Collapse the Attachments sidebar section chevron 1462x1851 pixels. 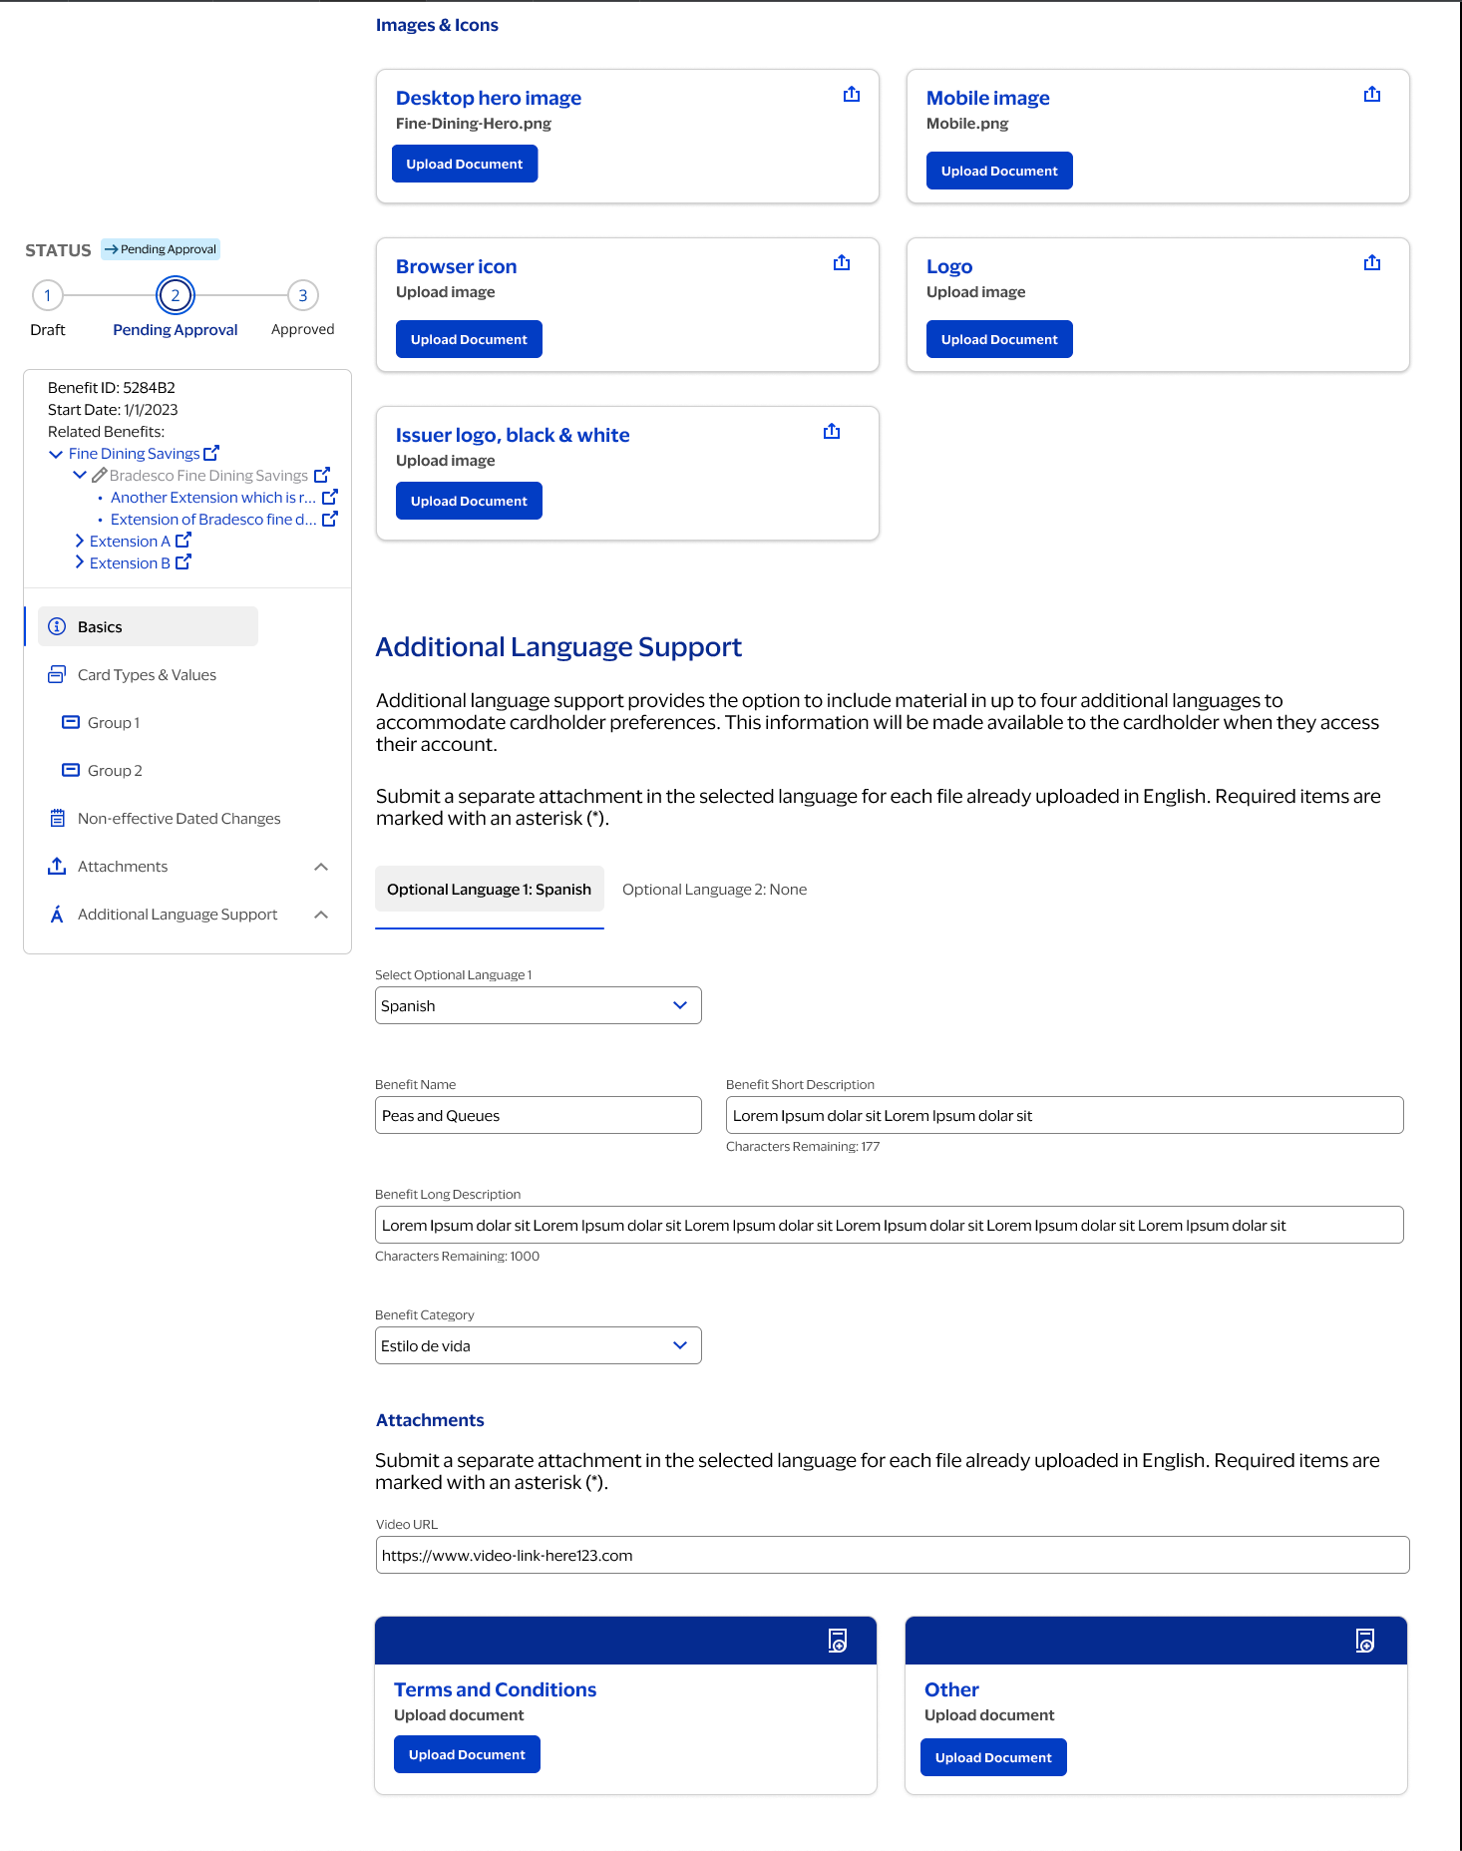[x=321, y=867]
